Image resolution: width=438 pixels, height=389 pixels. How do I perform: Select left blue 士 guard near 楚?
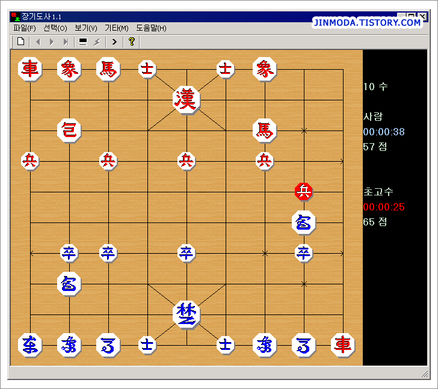(x=147, y=346)
